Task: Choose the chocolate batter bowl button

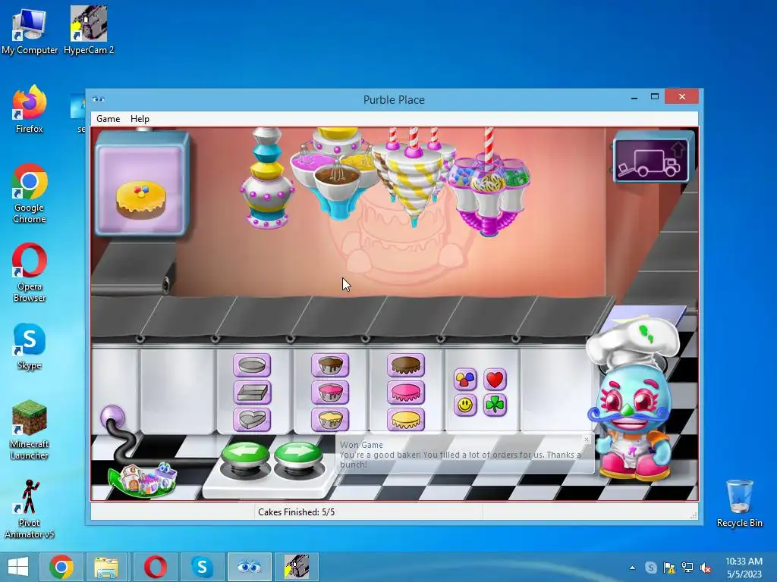Action: (x=330, y=365)
